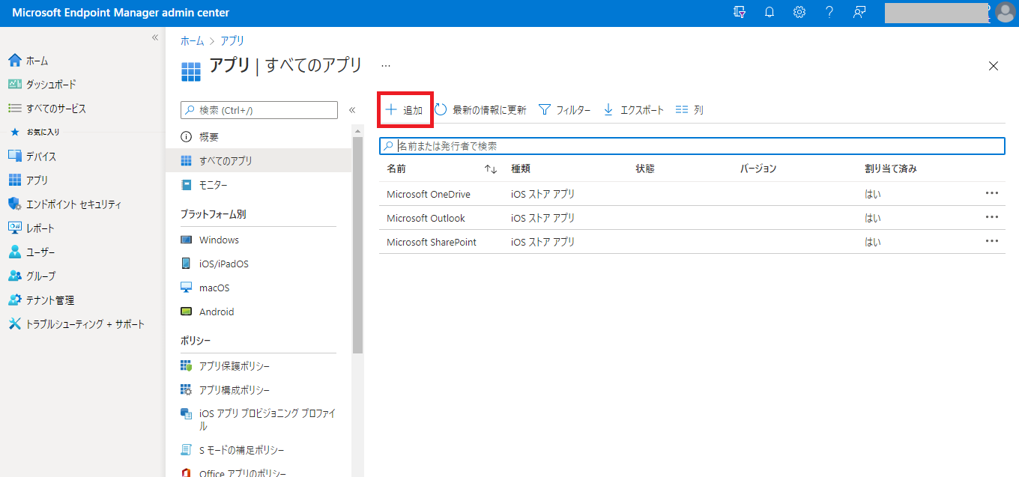Screen dimensions: 1019x477
Task: Open the ellipsis next to page title
Action: point(386,66)
